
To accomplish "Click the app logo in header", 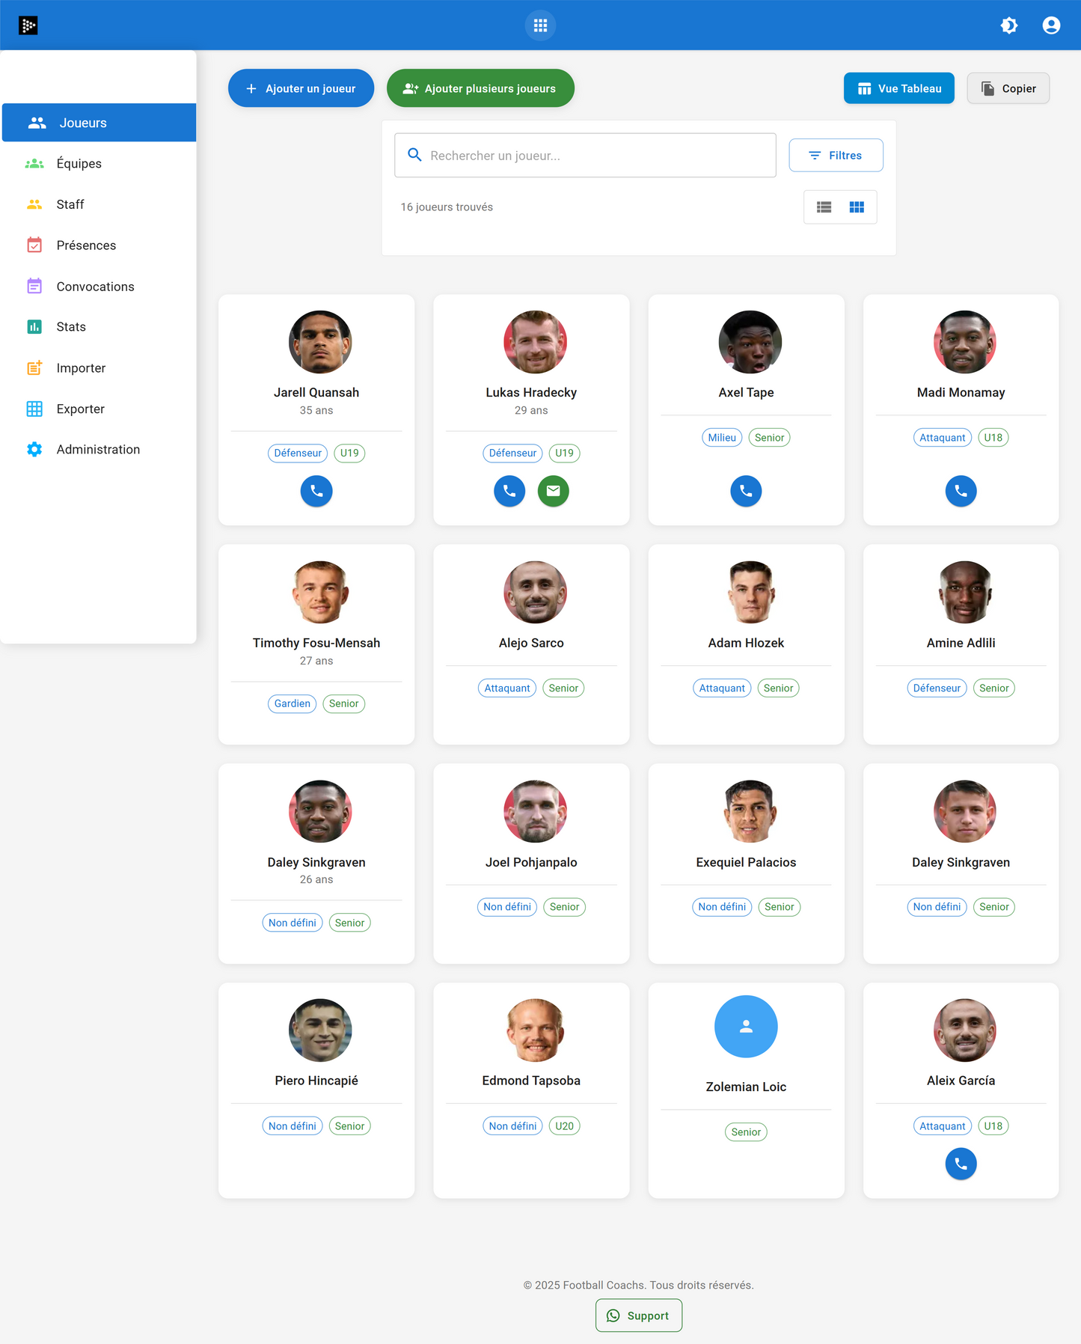I will (x=28, y=25).
